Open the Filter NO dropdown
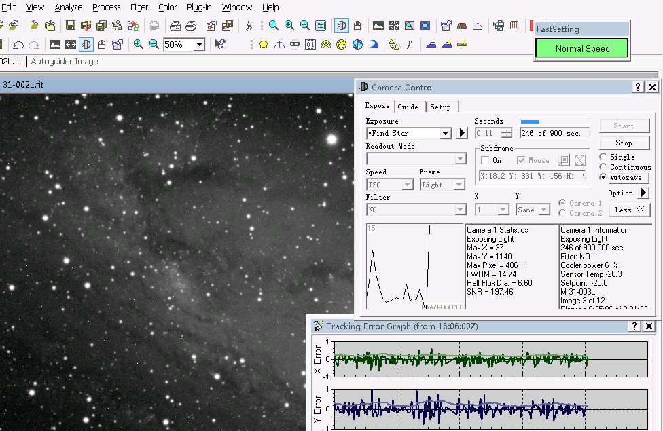This screenshot has height=431, width=663. (x=461, y=210)
